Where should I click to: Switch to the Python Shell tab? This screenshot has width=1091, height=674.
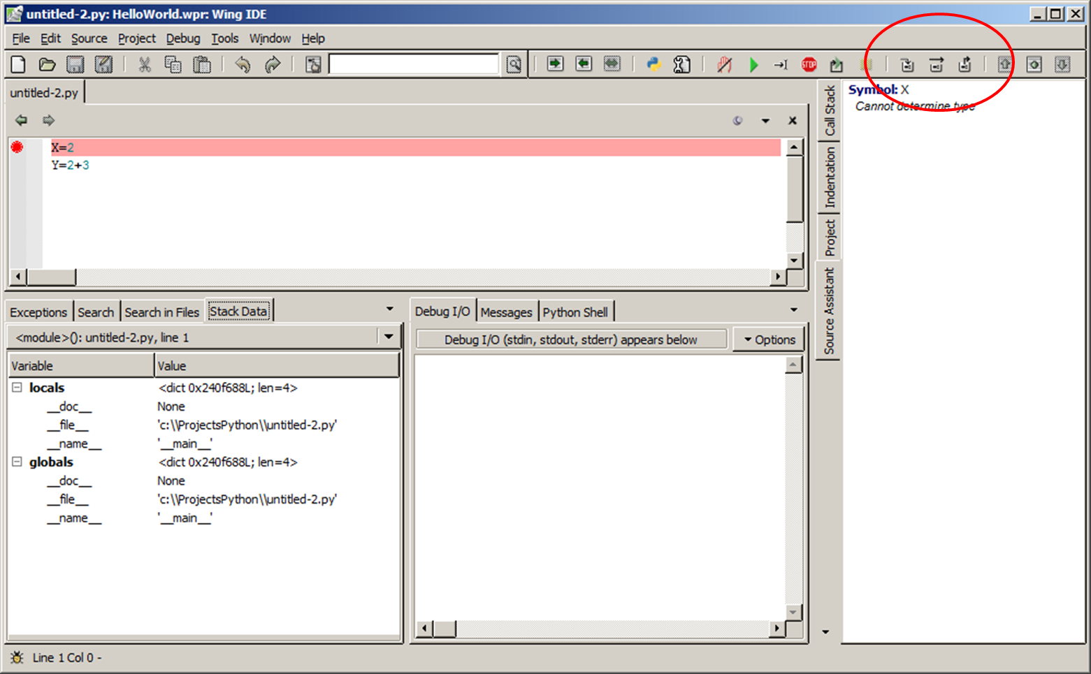[575, 312]
